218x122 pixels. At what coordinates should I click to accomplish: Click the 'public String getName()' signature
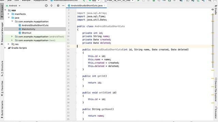point(98,109)
